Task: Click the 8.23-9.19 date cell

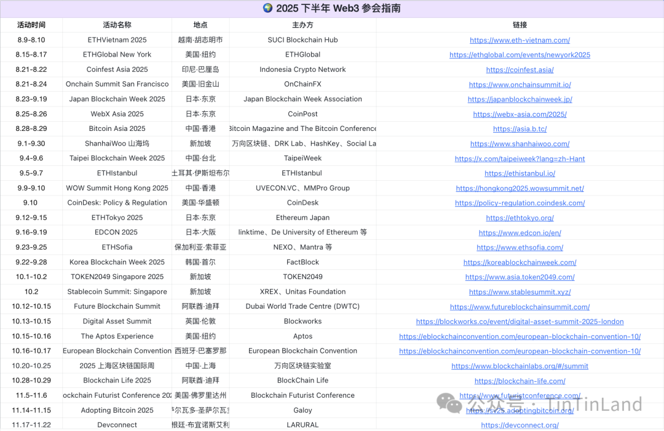Action: pyautogui.click(x=31, y=99)
